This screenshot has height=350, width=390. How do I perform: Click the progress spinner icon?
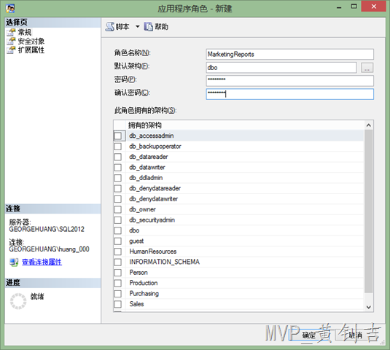click(18, 301)
